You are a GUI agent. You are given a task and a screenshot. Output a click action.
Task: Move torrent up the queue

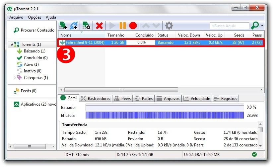tap(146, 26)
